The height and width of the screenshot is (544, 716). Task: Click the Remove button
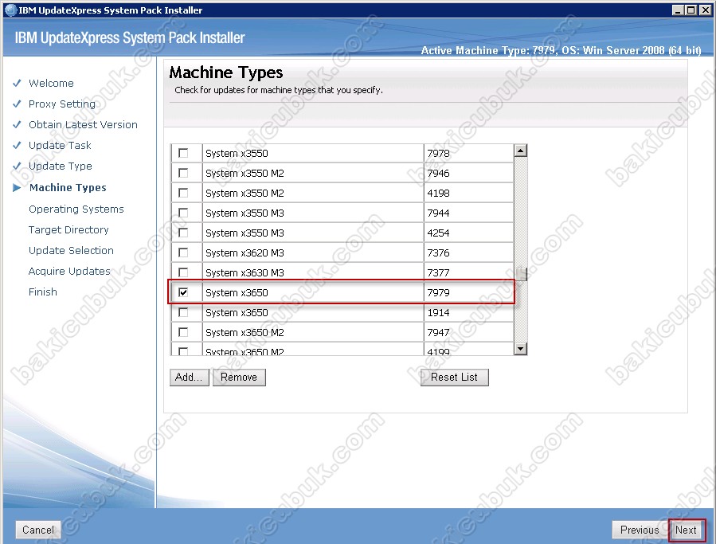point(239,378)
